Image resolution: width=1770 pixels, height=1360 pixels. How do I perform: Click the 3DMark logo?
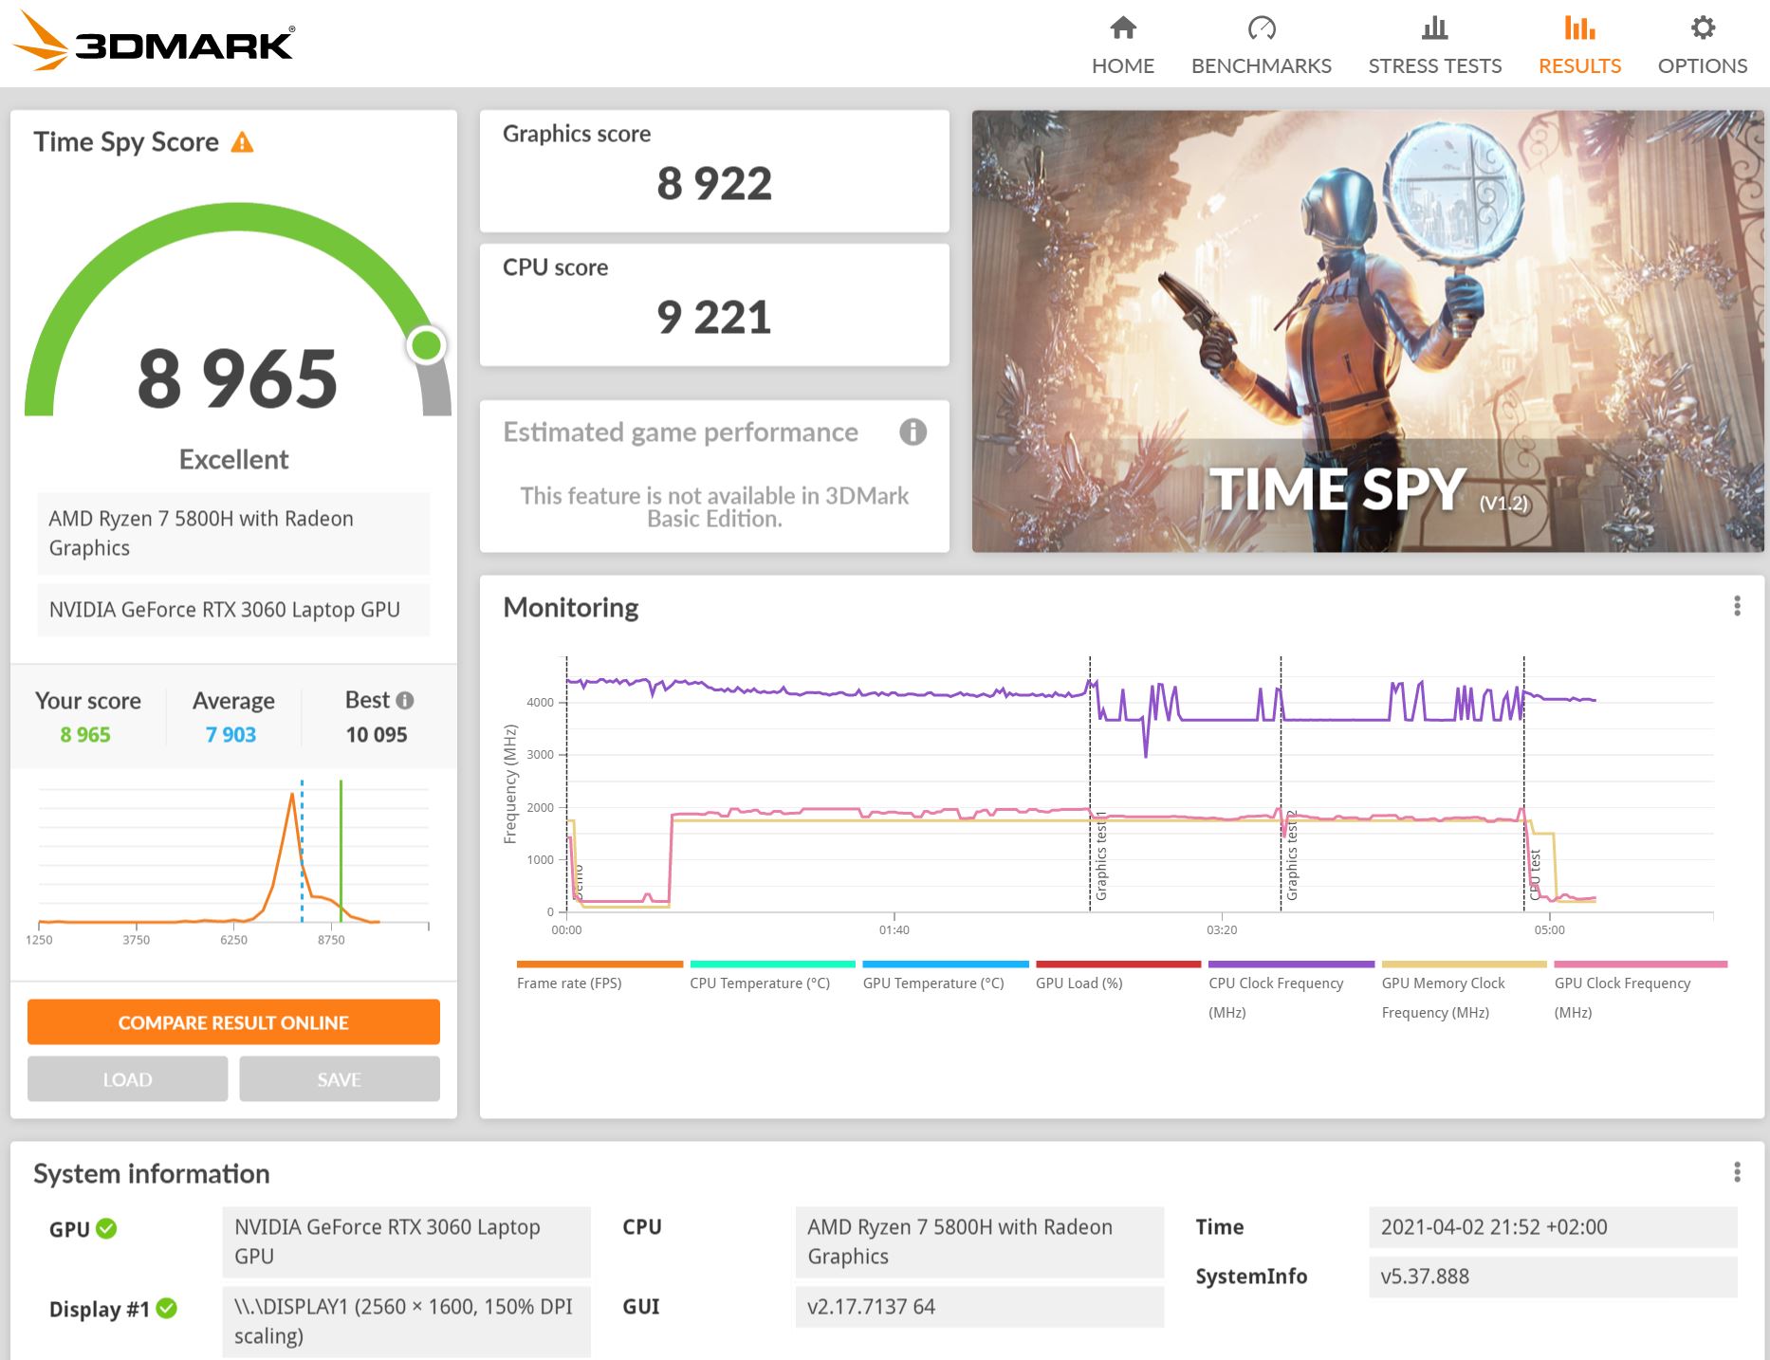click(x=154, y=43)
